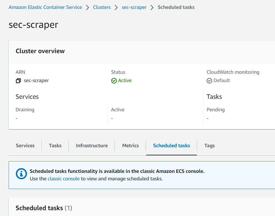
Task: Select the Scheduled tasks tab
Action: coord(172,146)
